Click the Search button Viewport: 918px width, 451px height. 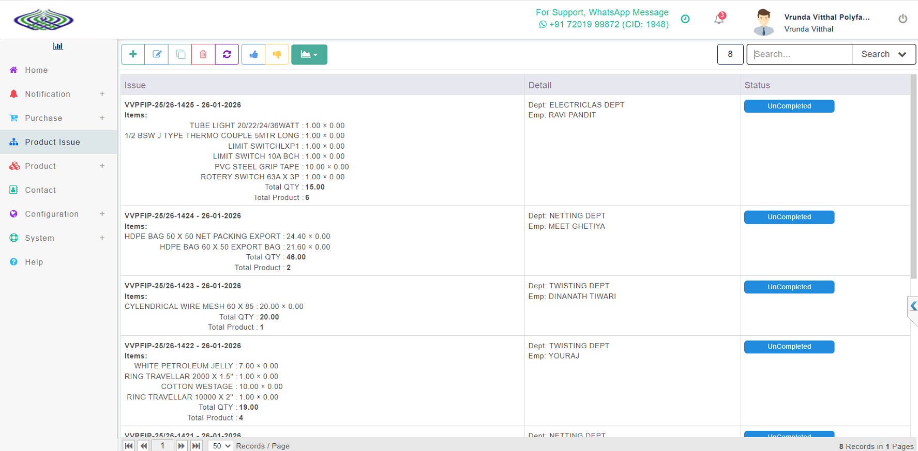click(883, 54)
